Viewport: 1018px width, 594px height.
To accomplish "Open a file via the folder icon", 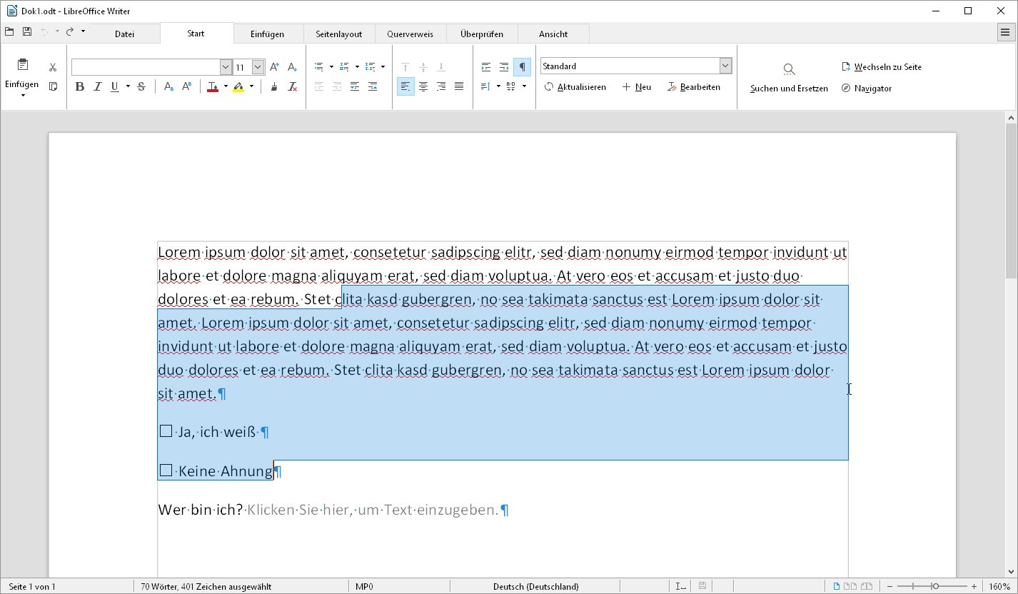I will pyautogui.click(x=9, y=31).
